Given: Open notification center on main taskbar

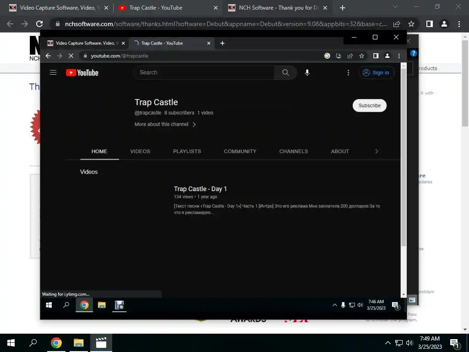Looking at the screenshot, I should pyautogui.click(x=455, y=344).
